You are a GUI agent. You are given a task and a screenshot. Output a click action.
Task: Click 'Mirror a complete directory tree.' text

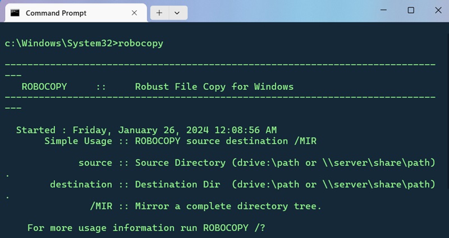click(228, 206)
